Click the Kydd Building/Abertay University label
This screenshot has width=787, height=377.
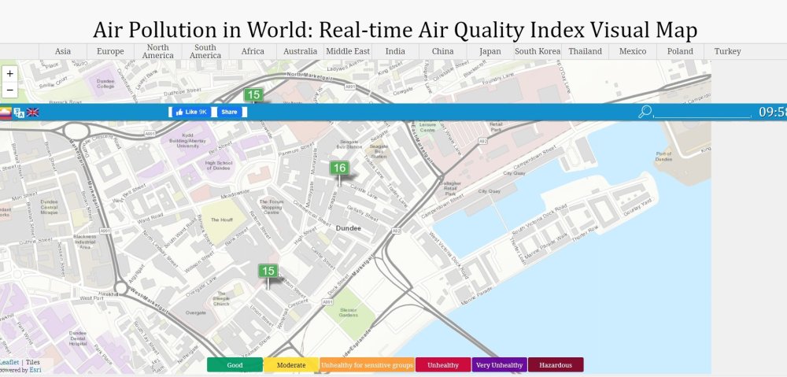188,142
